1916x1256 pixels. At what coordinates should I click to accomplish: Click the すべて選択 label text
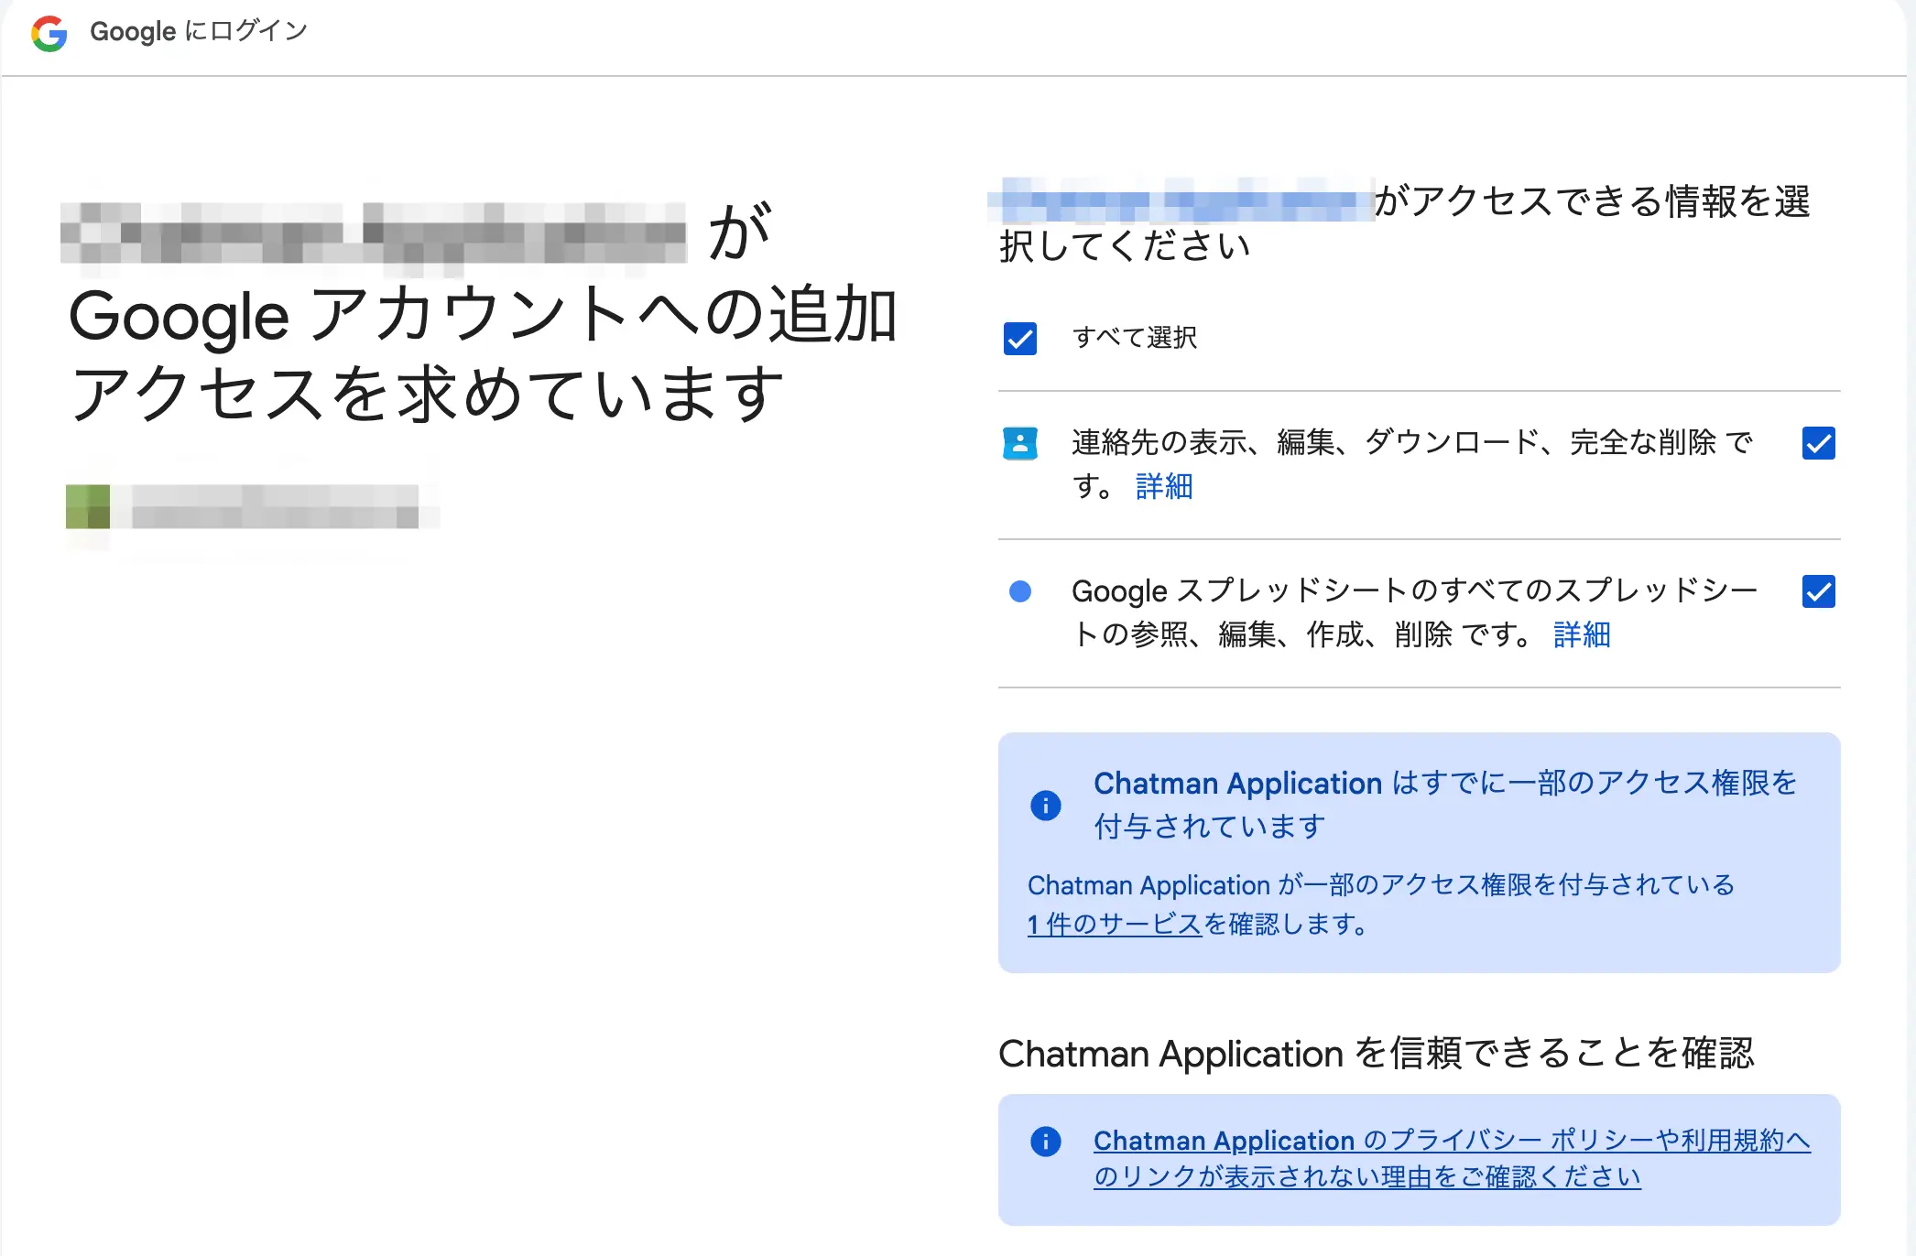click(x=1134, y=339)
